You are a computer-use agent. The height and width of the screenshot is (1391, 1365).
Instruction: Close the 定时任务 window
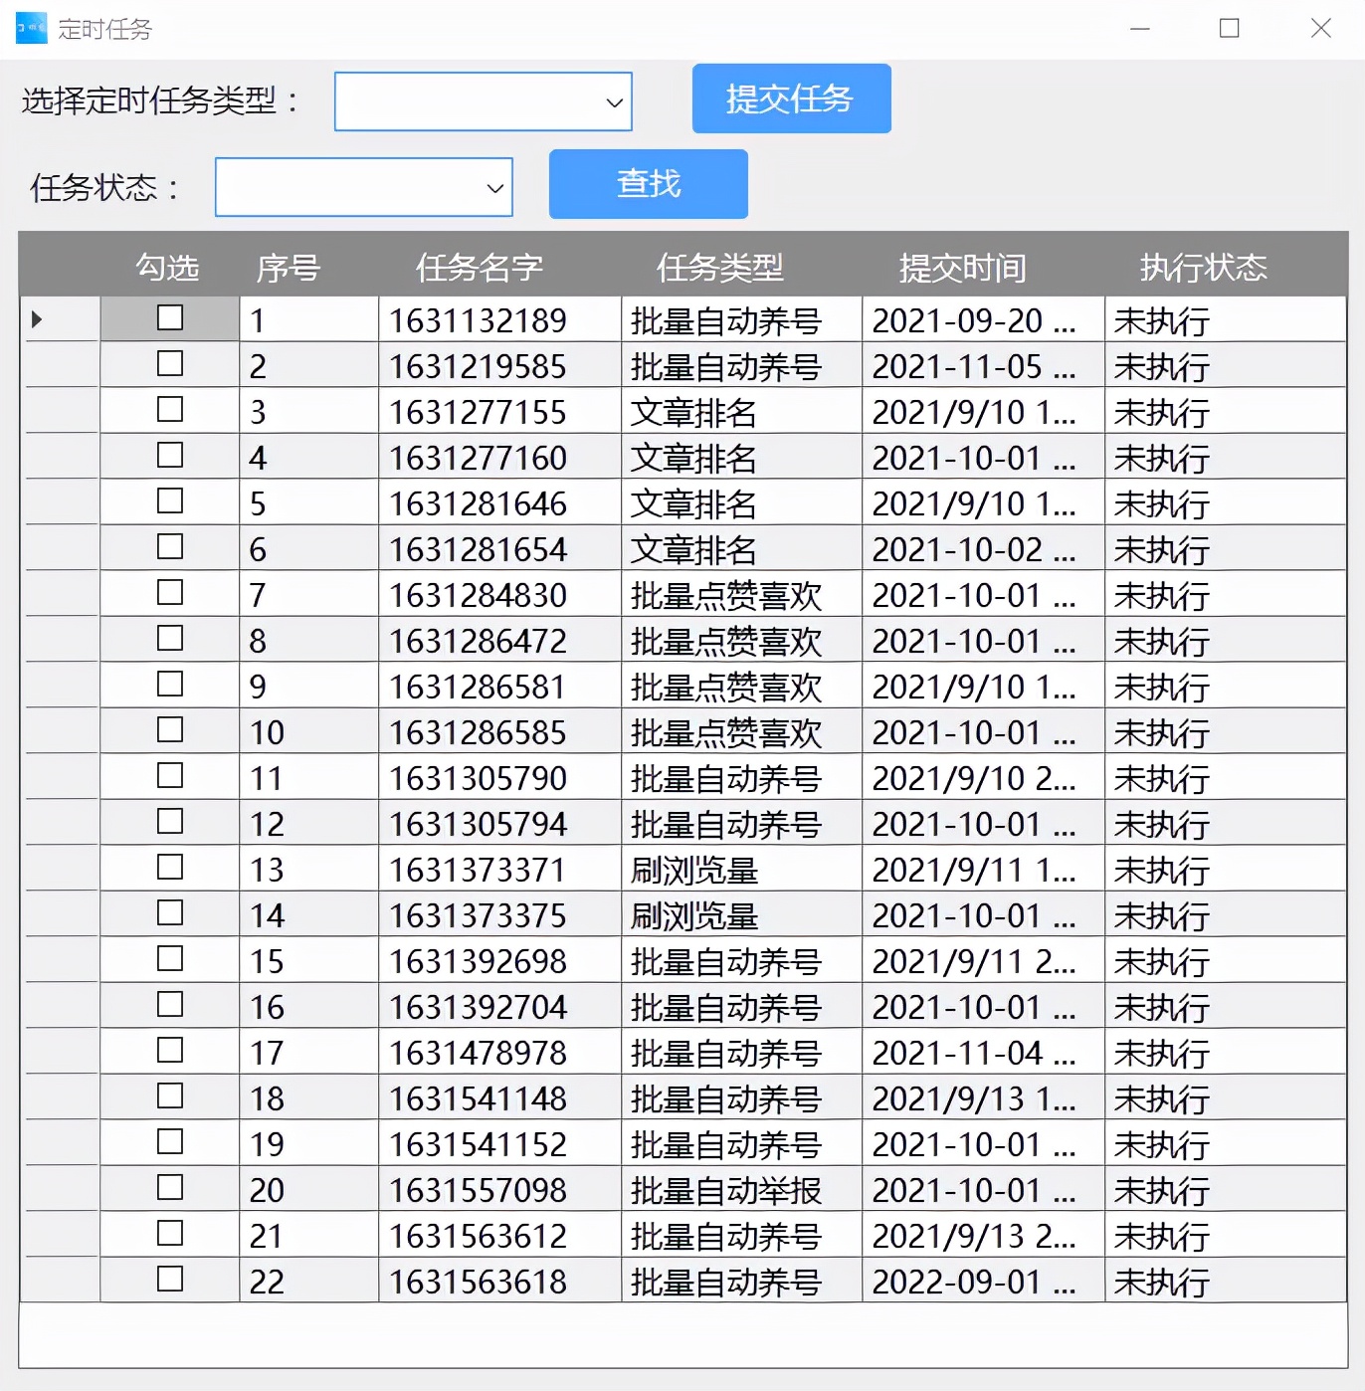tap(1320, 29)
